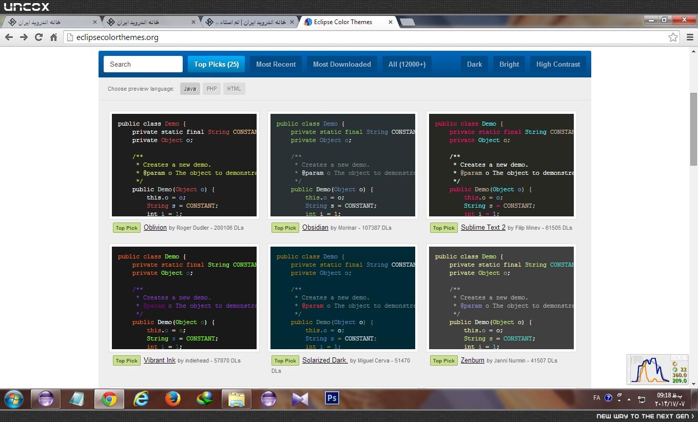Open the Vibrant Ink theme preview image
Image resolution: width=698 pixels, height=422 pixels.
(x=184, y=298)
